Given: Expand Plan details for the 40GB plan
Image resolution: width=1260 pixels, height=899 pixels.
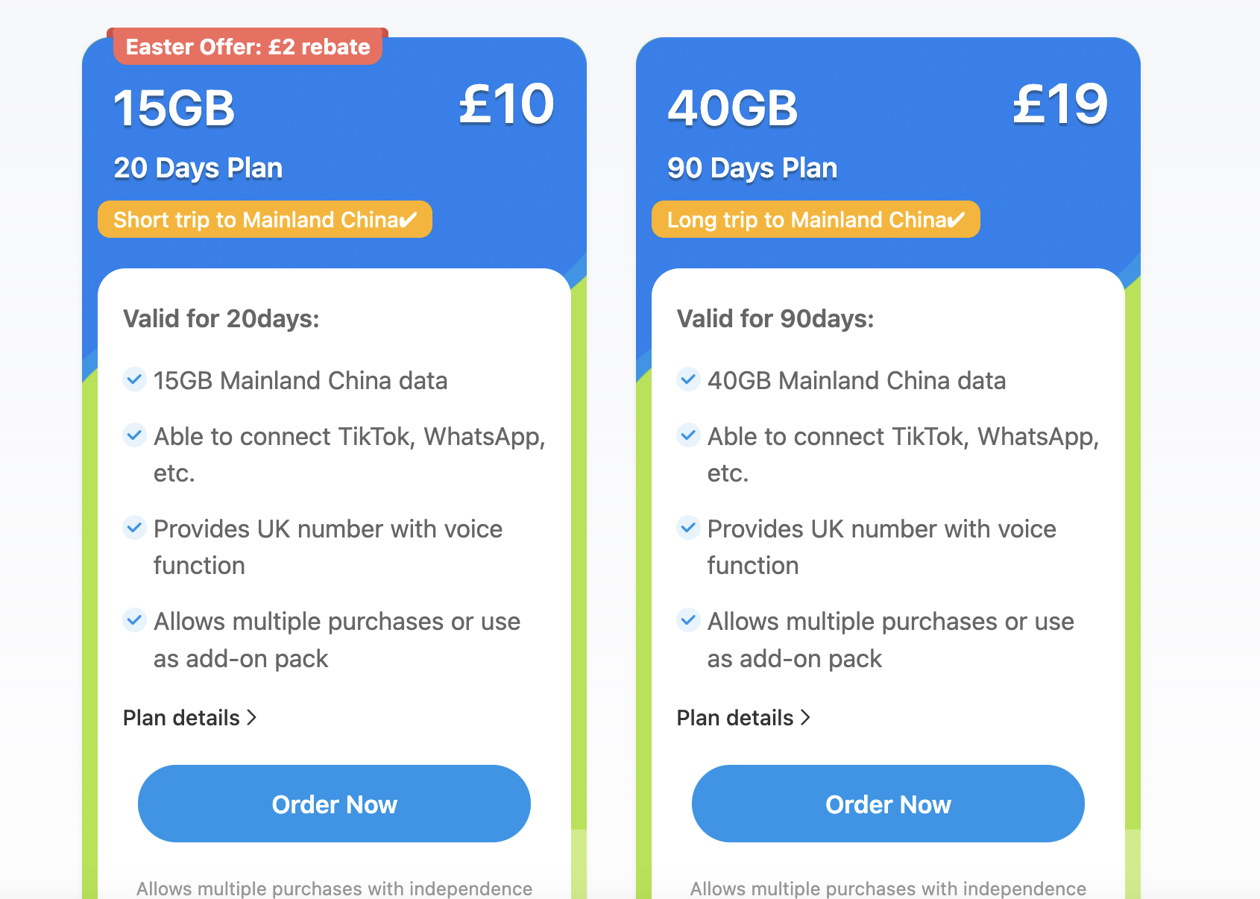Looking at the screenshot, I should (743, 718).
